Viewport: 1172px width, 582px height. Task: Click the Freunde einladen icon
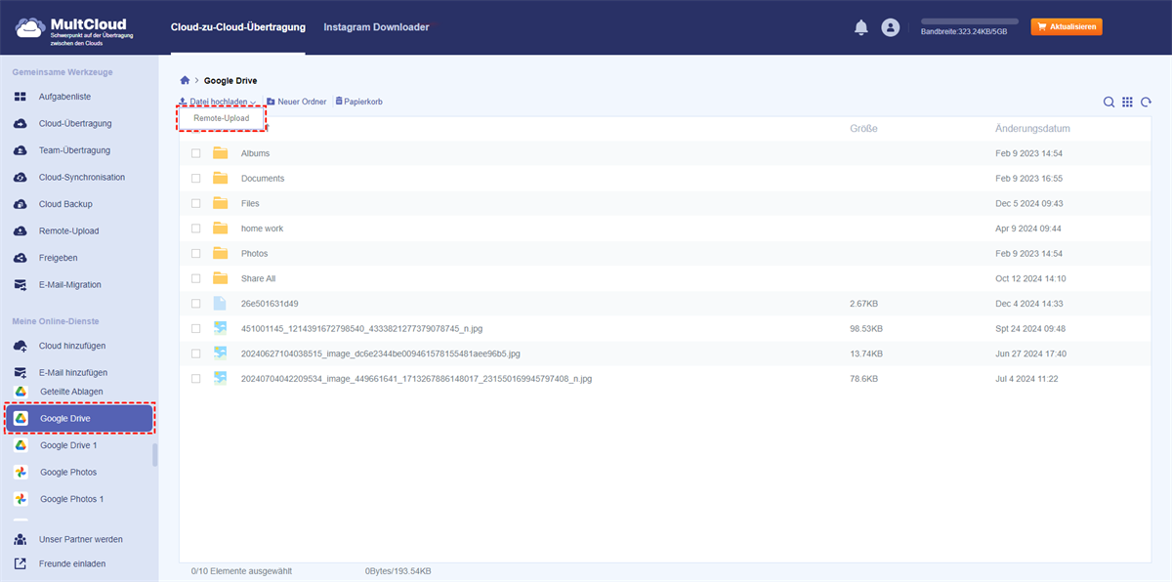click(x=21, y=563)
